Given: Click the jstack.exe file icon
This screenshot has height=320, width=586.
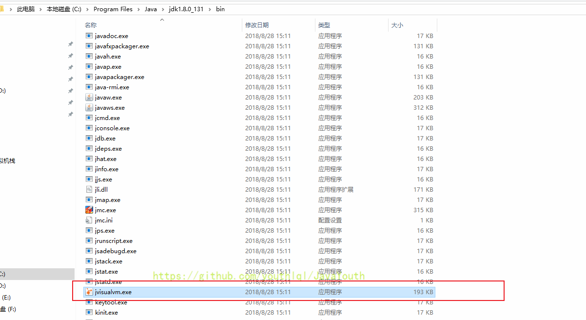Looking at the screenshot, I should point(89,261).
